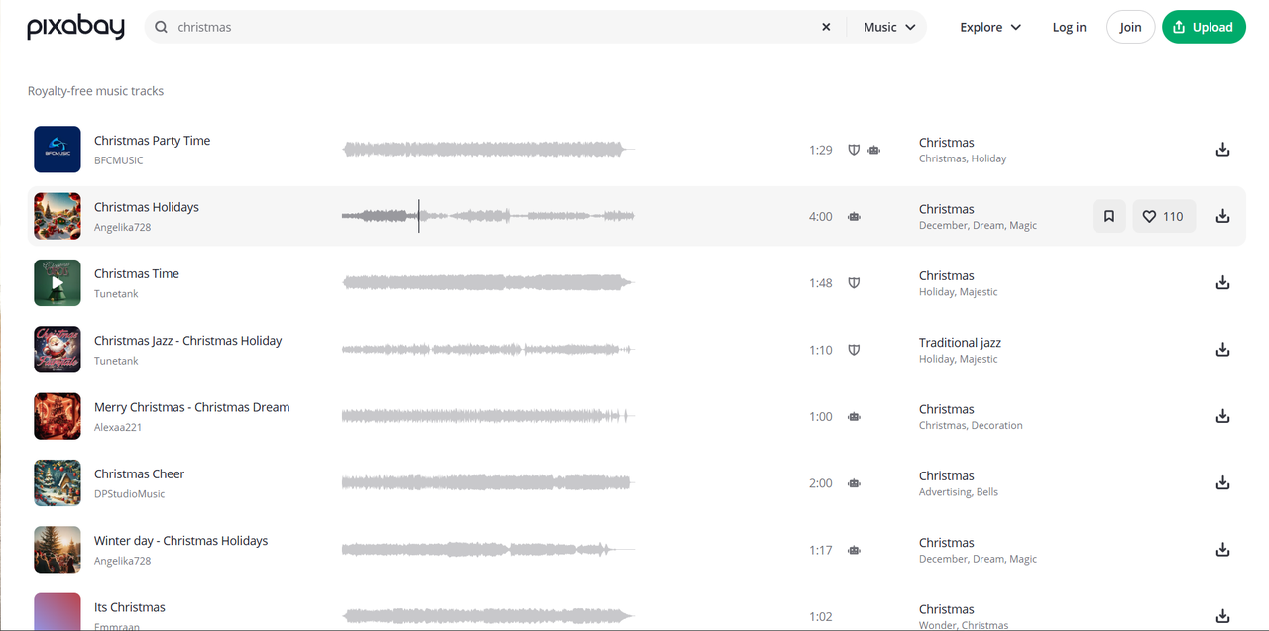Clear the christmas search query
This screenshot has height=631, width=1269.
click(826, 27)
